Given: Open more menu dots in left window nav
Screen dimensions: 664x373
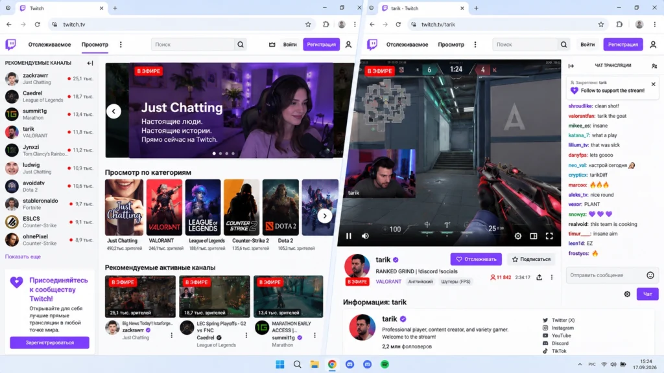Looking at the screenshot, I should pos(121,45).
